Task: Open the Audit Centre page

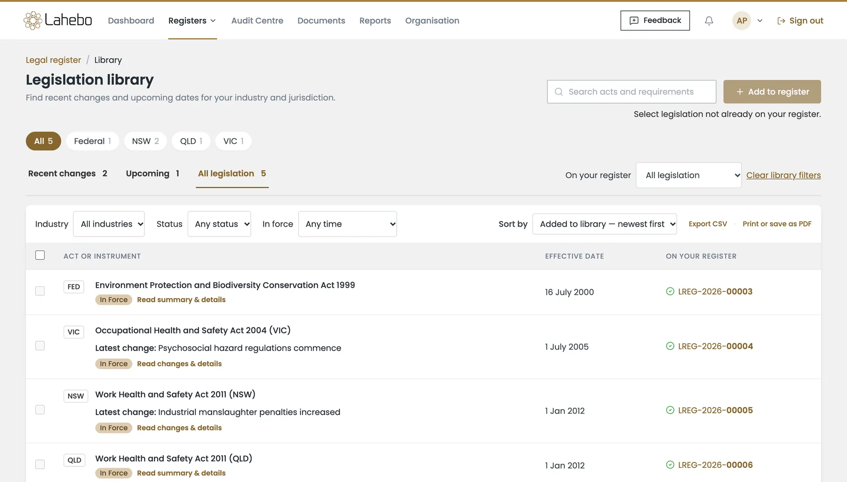Action: (257, 21)
